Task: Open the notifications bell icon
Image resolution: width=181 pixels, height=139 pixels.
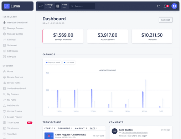Action: 165,6
